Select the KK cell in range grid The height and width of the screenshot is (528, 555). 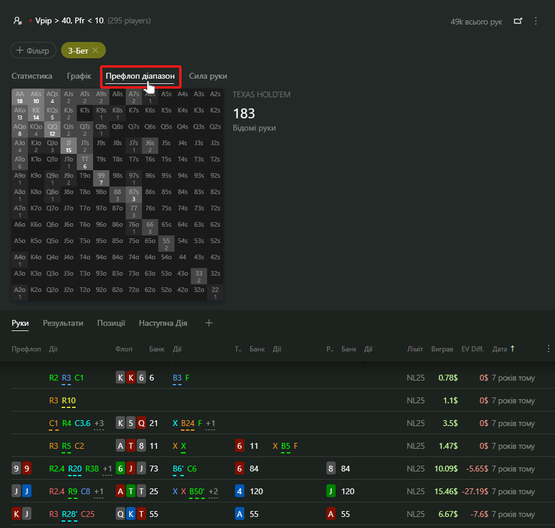[x=36, y=114]
